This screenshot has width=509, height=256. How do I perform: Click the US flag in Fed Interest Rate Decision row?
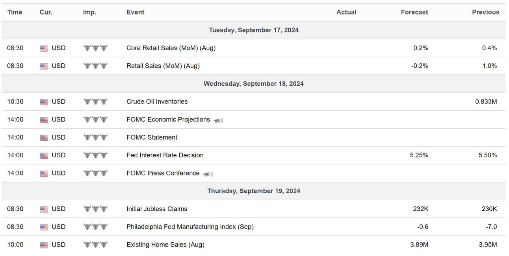(x=44, y=156)
